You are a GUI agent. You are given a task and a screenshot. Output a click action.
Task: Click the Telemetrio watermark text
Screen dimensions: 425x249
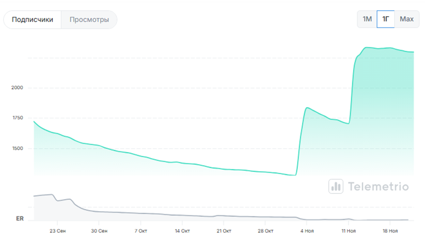(x=378, y=187)
